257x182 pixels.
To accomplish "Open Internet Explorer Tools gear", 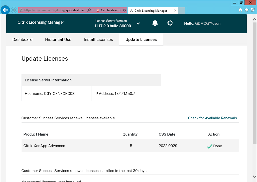I will pyautogui.click(x=252, y=10).
